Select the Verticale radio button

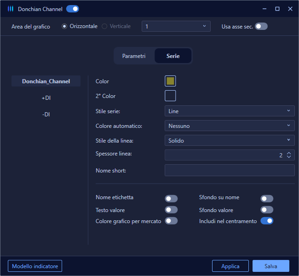[x=104, y=26]
